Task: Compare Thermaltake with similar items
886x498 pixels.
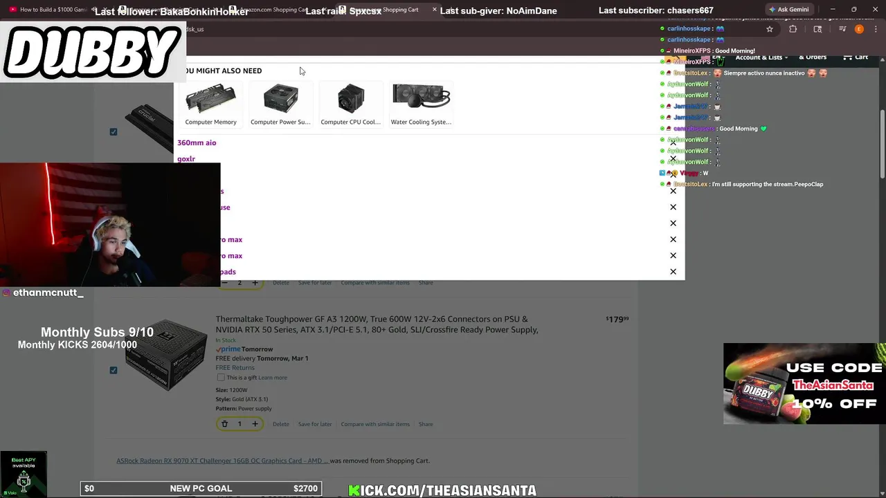Action: point(375,424)
